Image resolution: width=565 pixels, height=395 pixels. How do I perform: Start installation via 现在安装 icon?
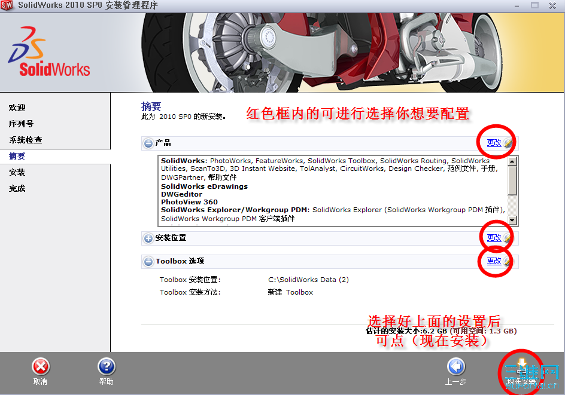tap(521, 366)
